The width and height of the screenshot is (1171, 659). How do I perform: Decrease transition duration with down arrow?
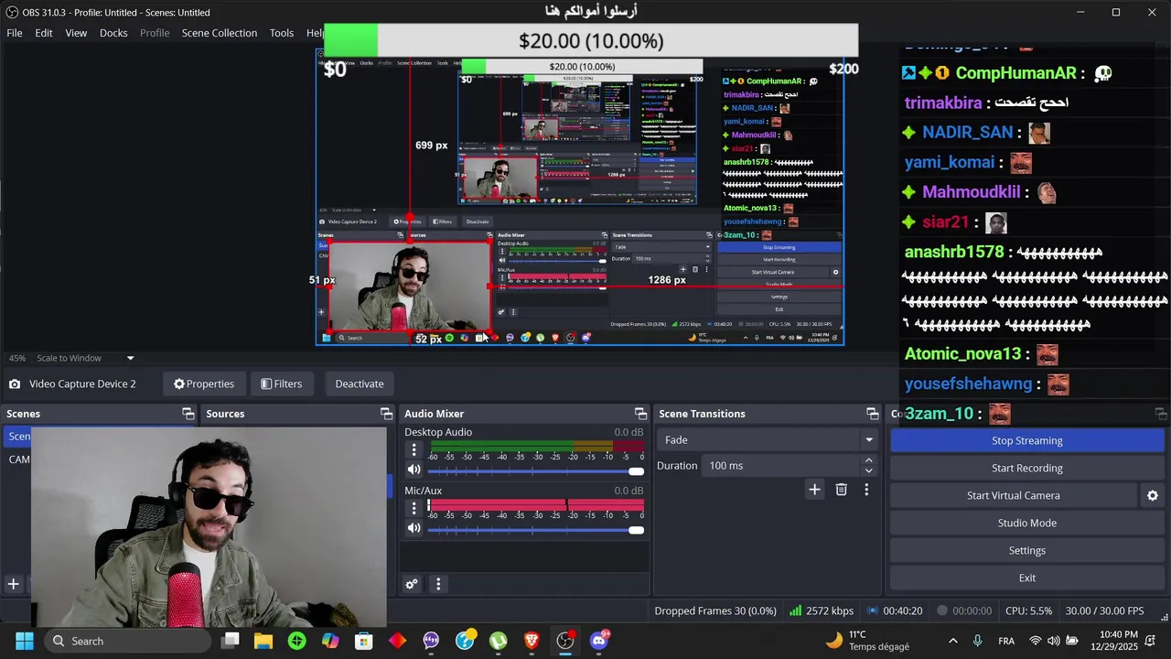(x=869, y=470)
